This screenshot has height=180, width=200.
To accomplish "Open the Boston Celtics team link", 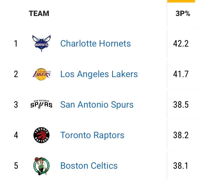I will coord(89,166).
